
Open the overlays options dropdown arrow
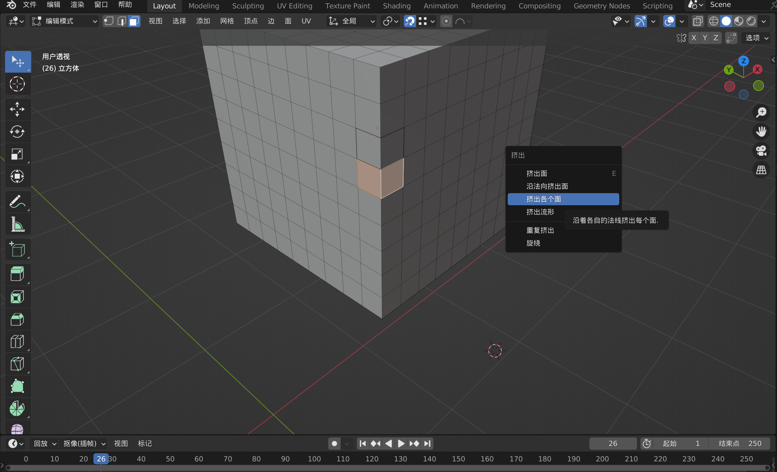[x=682, y=21]
